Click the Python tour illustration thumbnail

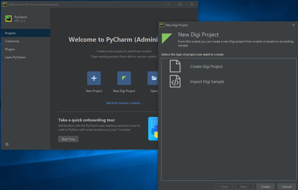tap(153, 129)
